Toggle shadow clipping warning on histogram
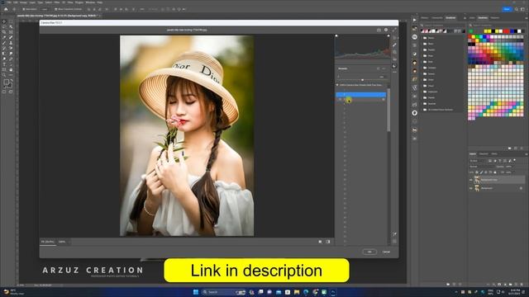The height and width of the screenshot is (297, 529). (x=336, y=35)
